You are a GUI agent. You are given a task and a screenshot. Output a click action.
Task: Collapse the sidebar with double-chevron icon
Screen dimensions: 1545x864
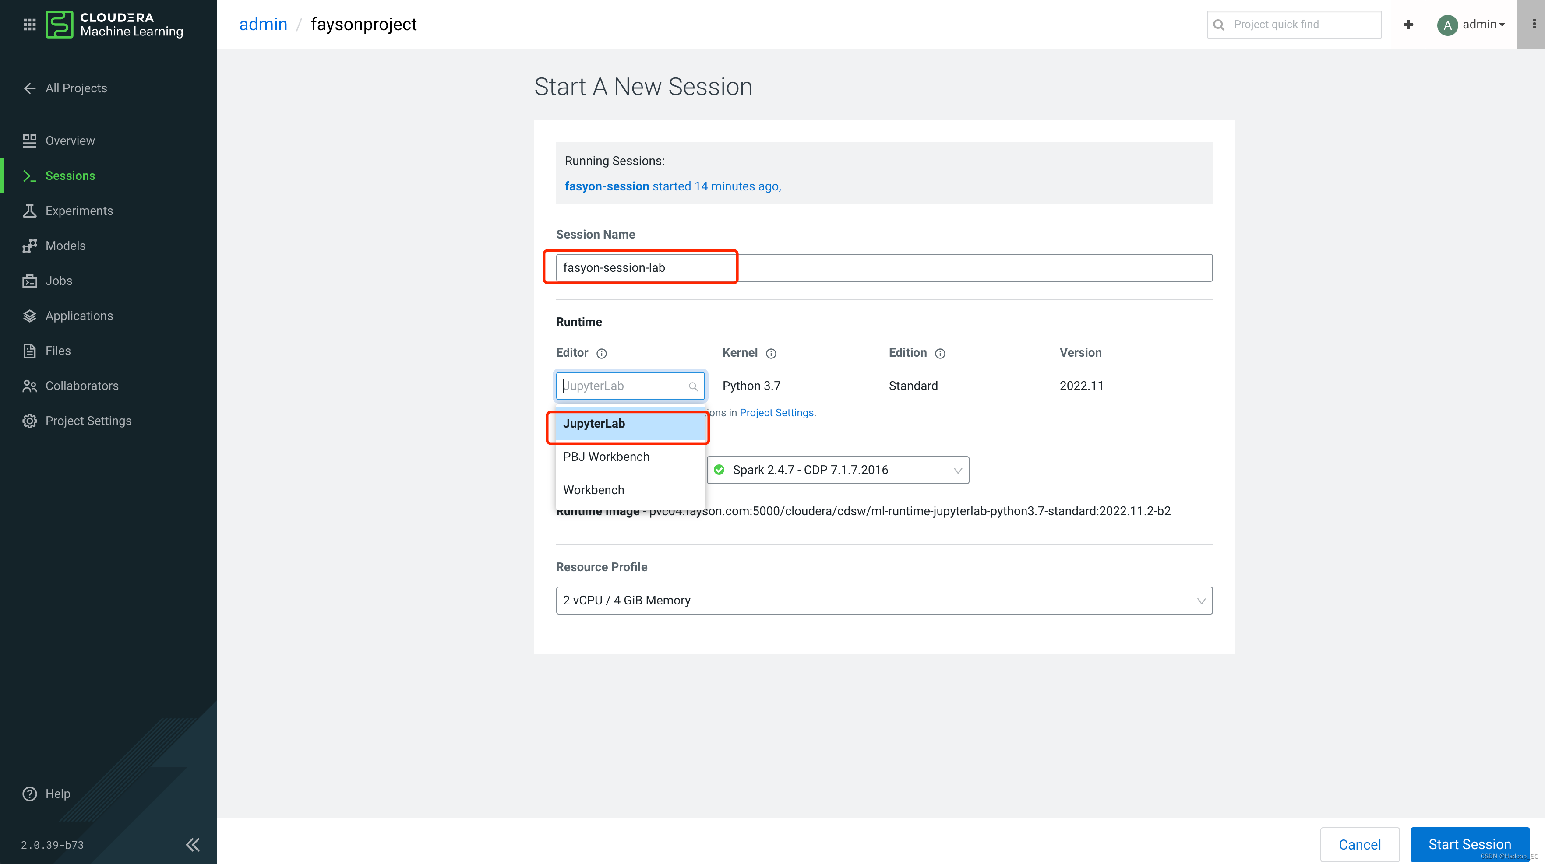[193, 844]
